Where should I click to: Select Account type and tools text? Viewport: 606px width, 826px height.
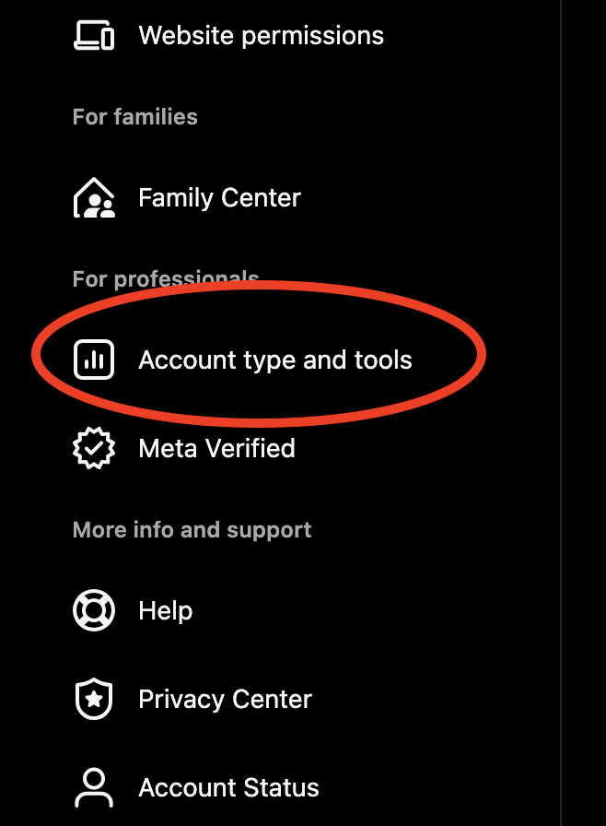tap(274, 360)
